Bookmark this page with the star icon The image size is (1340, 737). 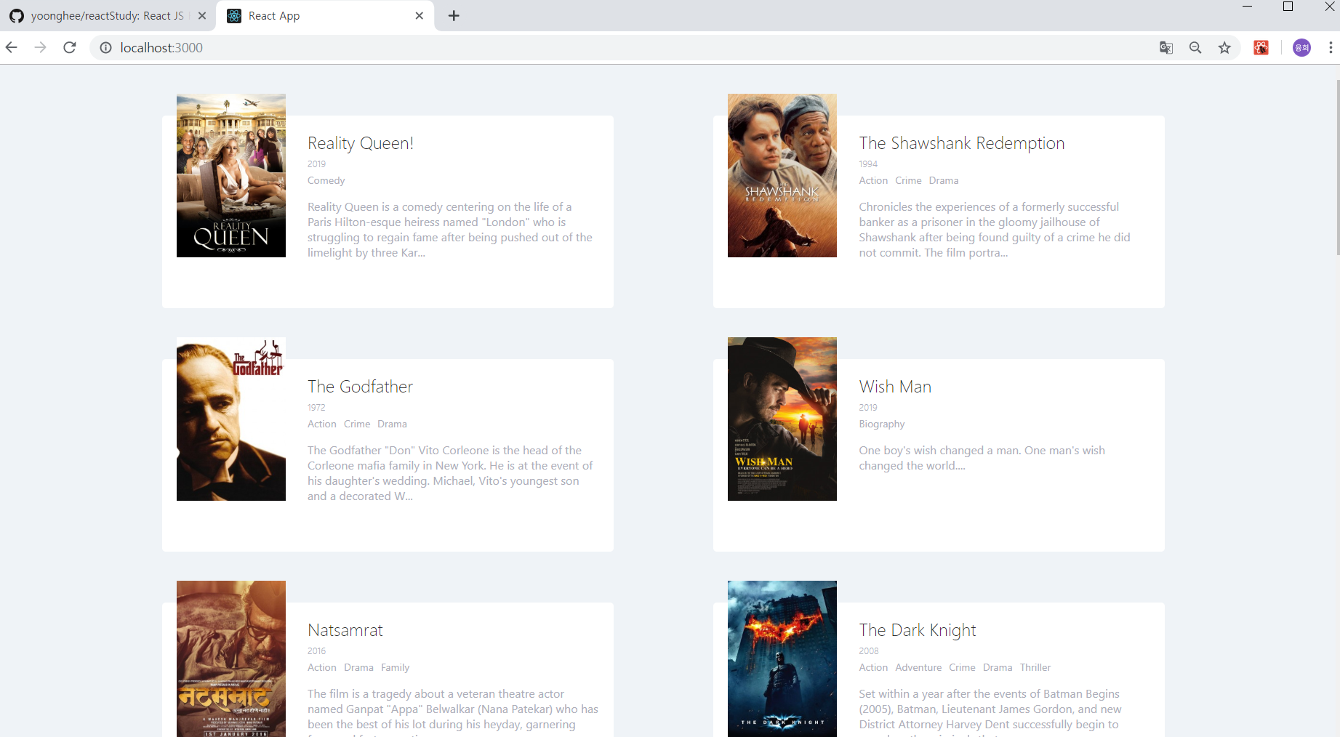pos(1224,47)
